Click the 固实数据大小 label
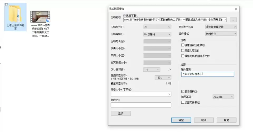The width and height of the screenshot is (253, 132). click(119, 62)
